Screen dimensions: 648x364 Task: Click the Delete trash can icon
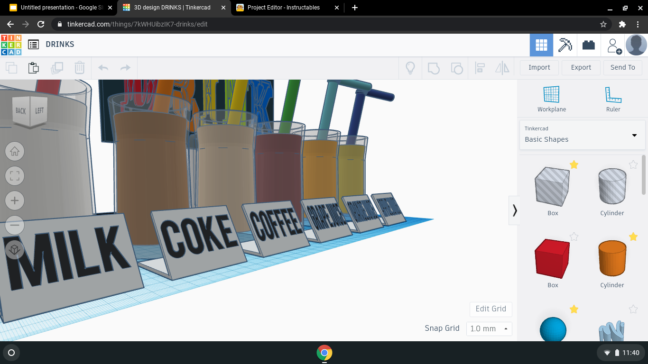coord(79,68)
